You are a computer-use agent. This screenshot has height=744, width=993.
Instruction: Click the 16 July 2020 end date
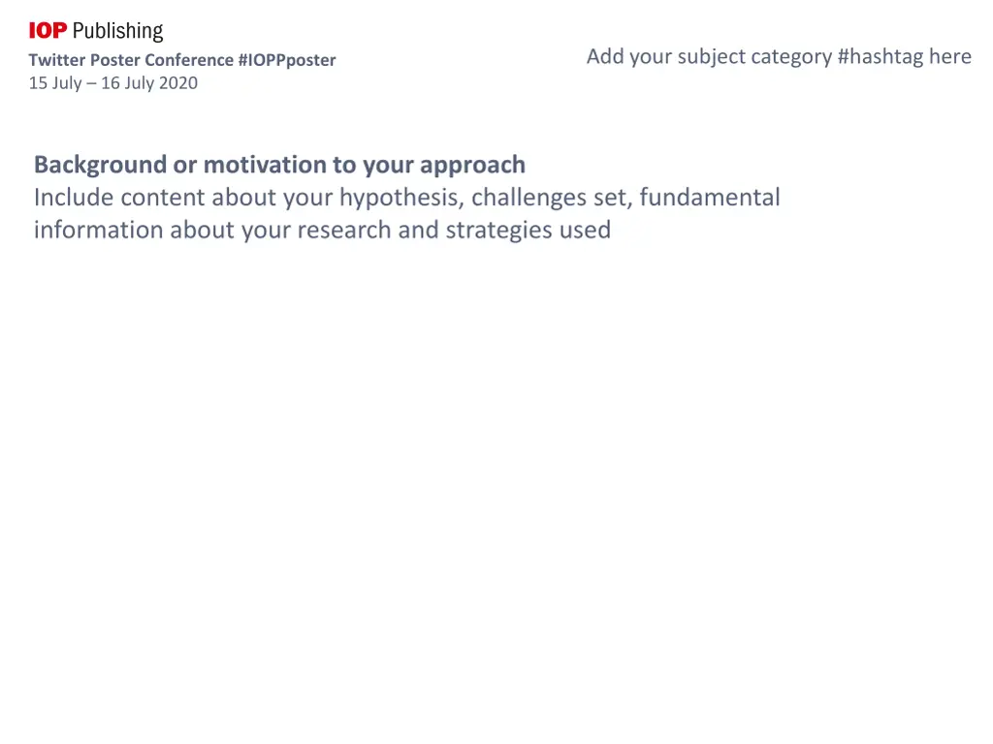pyautogui.click(x=149, y=83)
